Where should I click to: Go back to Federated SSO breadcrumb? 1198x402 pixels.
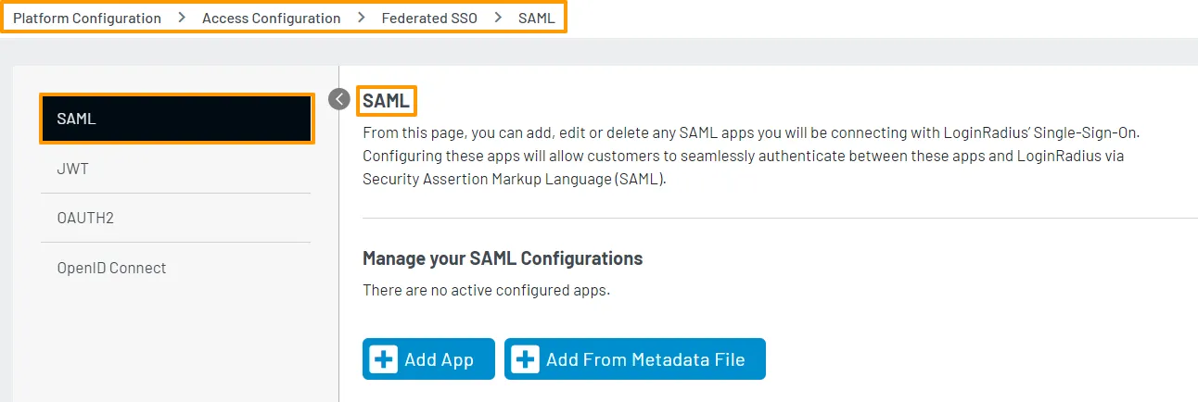pos(429,18)
